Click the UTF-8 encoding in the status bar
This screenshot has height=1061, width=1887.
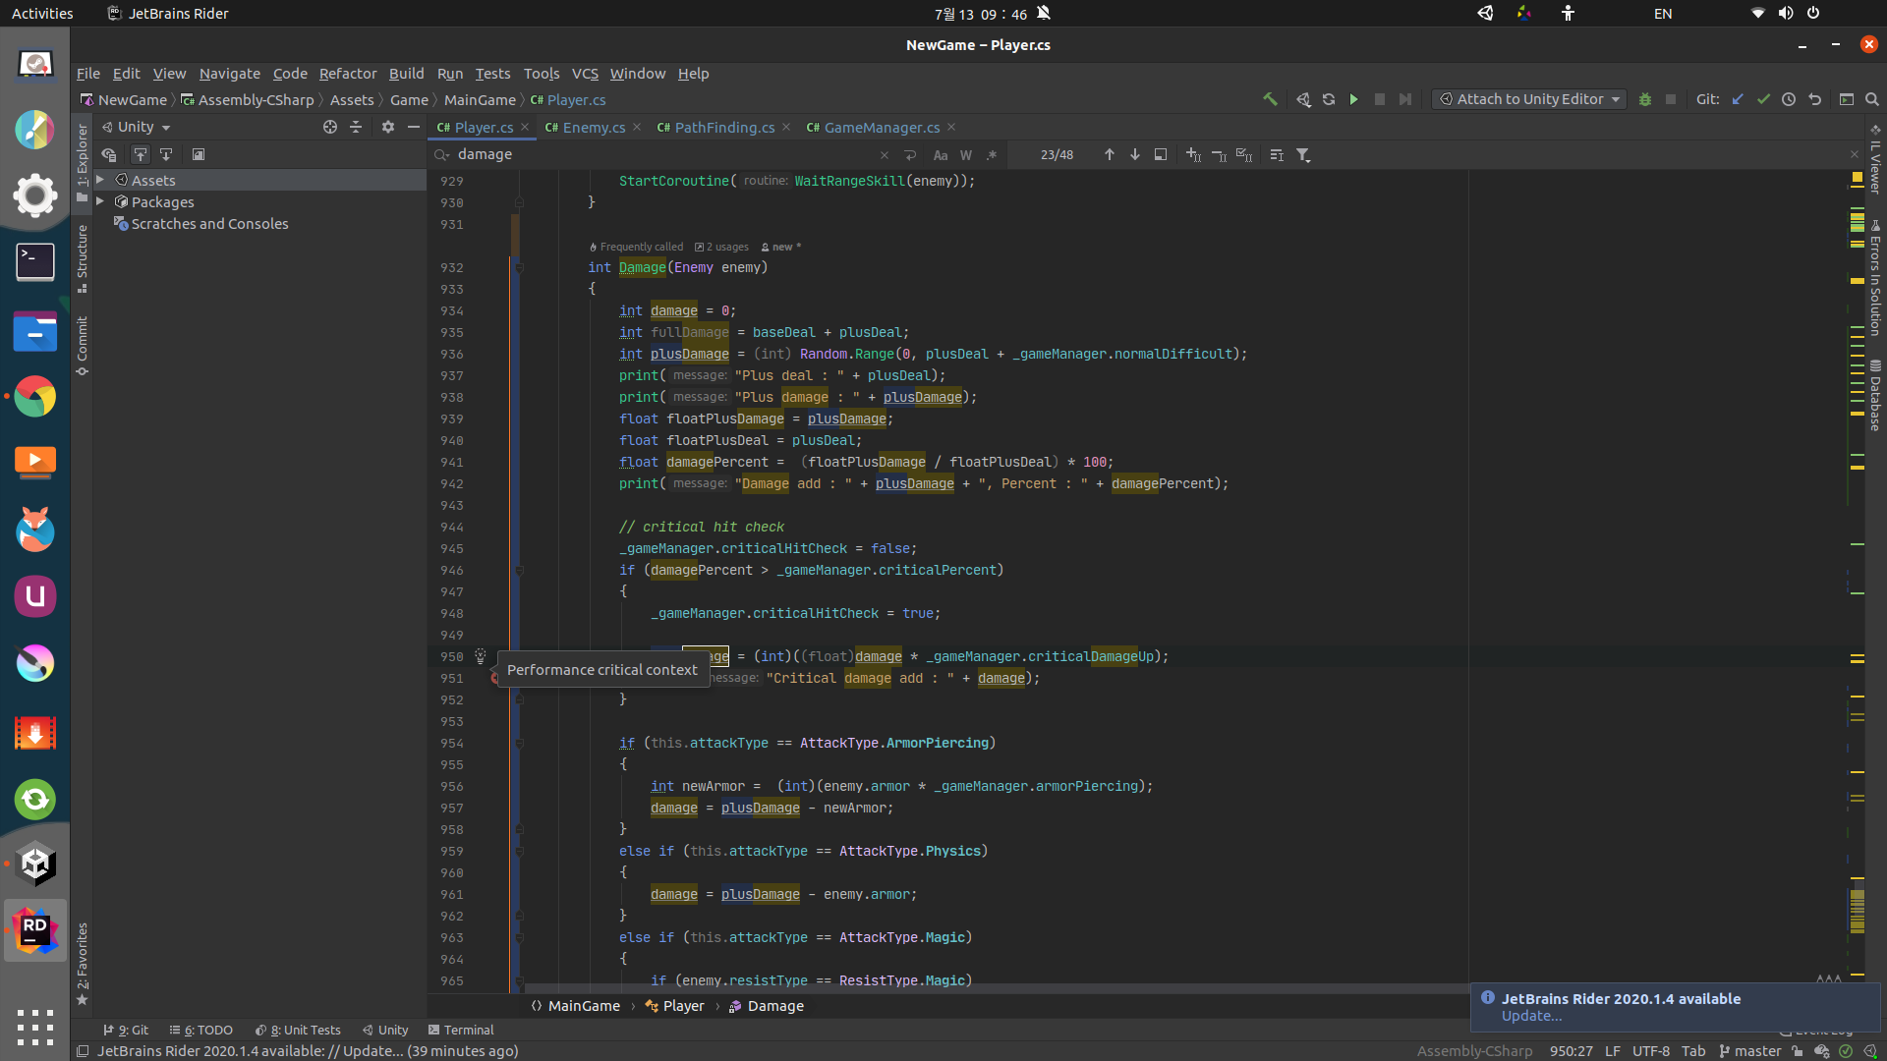[1651, 1051]
